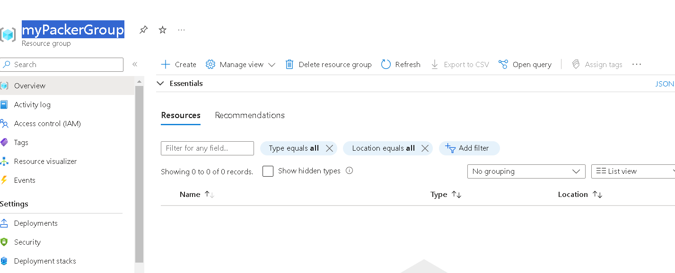Expand the No grouping dropdown

pyautogui.click(x=526, y=171)
